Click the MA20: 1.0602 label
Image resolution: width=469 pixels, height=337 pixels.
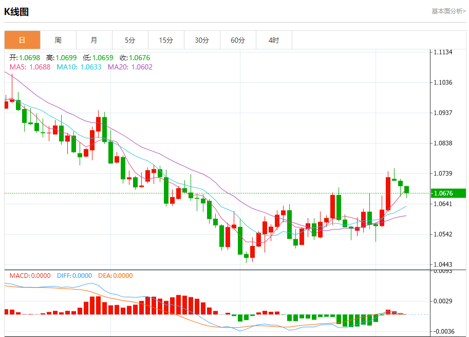130,67
